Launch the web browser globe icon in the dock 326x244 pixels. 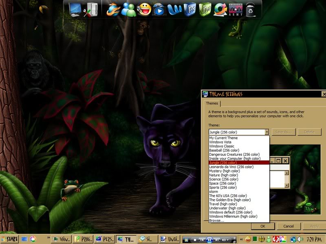[x=113, y=10]
